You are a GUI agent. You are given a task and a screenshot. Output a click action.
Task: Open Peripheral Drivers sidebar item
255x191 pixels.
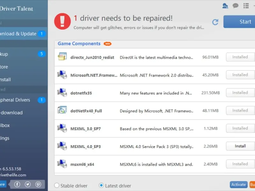click(x=24, y=100)
